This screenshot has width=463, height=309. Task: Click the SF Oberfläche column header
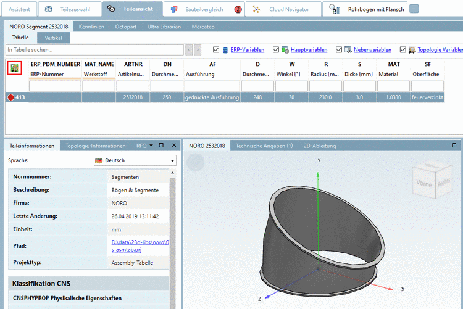tap(427, 69)
